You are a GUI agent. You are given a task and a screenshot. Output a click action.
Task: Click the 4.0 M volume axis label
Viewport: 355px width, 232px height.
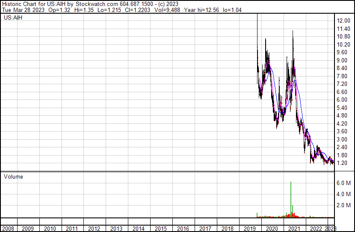click(x=343, y=194)
